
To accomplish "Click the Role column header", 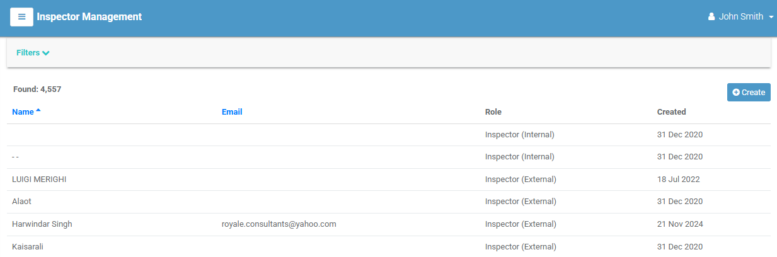I will click(x=493, y=112).
